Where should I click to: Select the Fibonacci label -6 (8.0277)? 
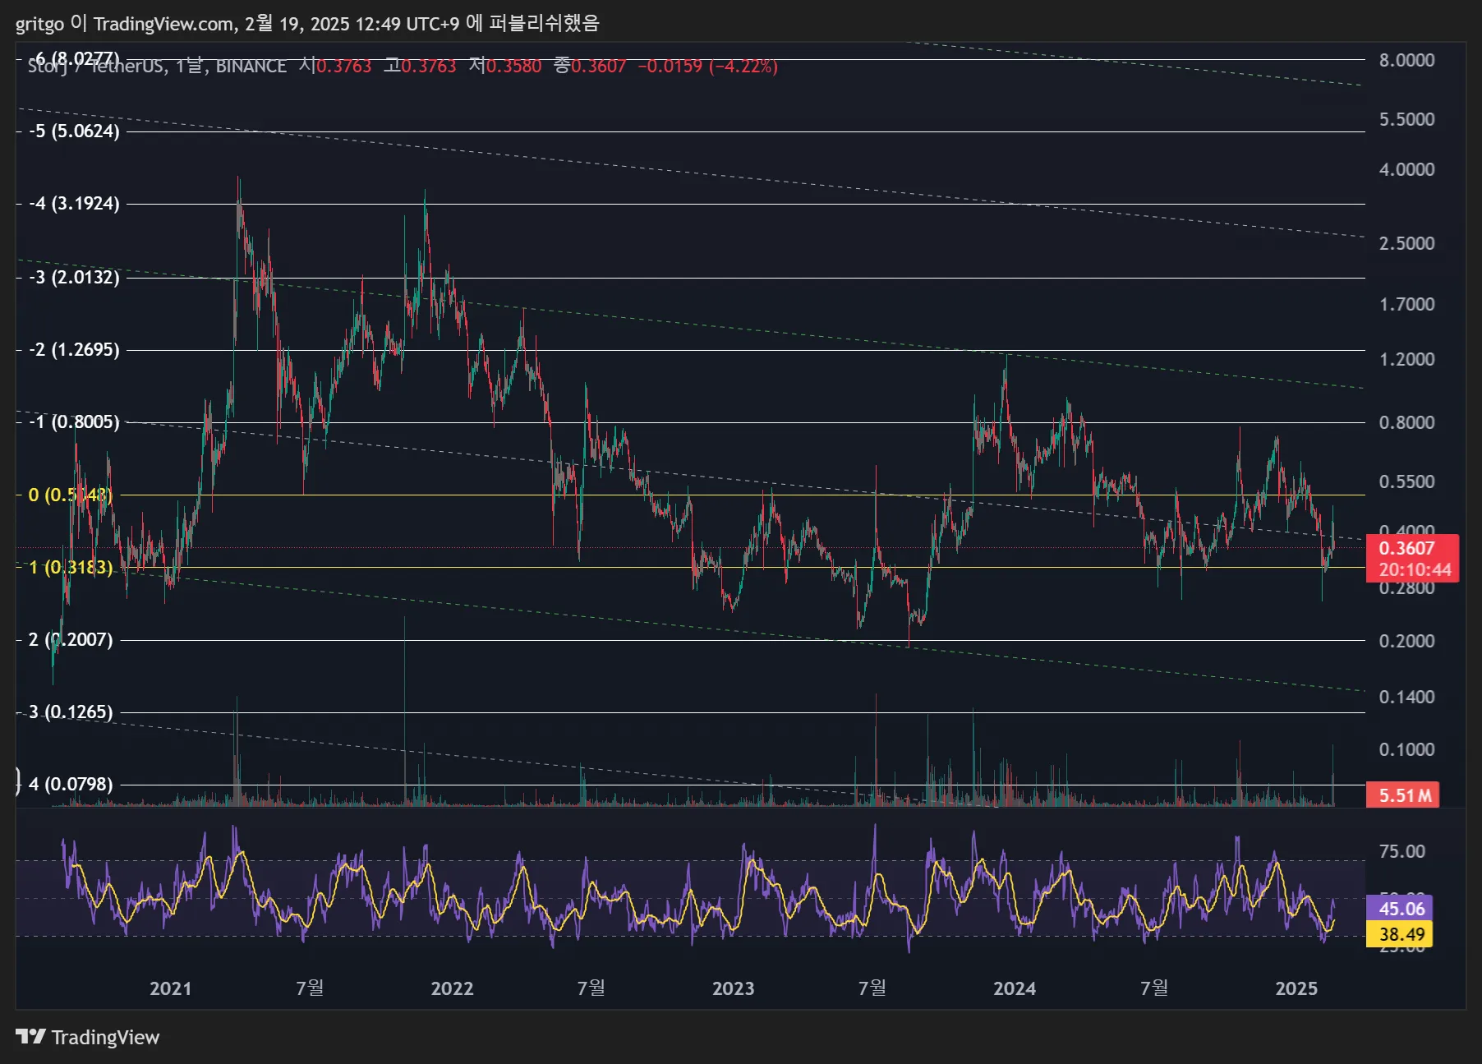[74, 58]
